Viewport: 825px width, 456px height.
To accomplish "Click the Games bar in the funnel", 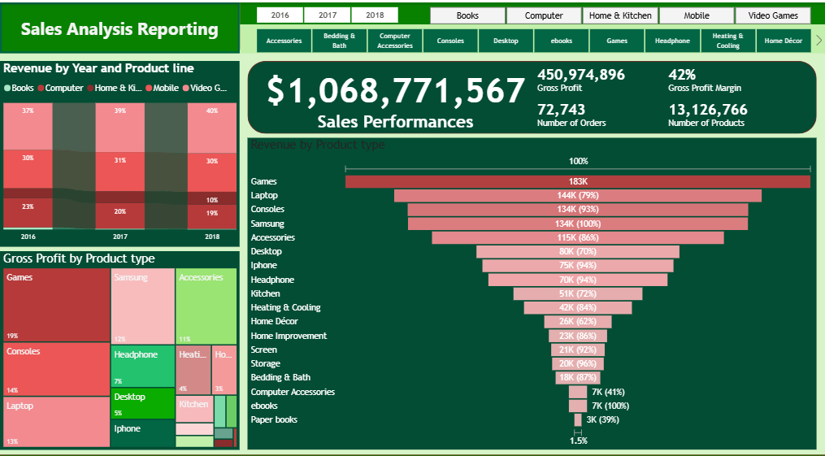I will coord(577,181).
